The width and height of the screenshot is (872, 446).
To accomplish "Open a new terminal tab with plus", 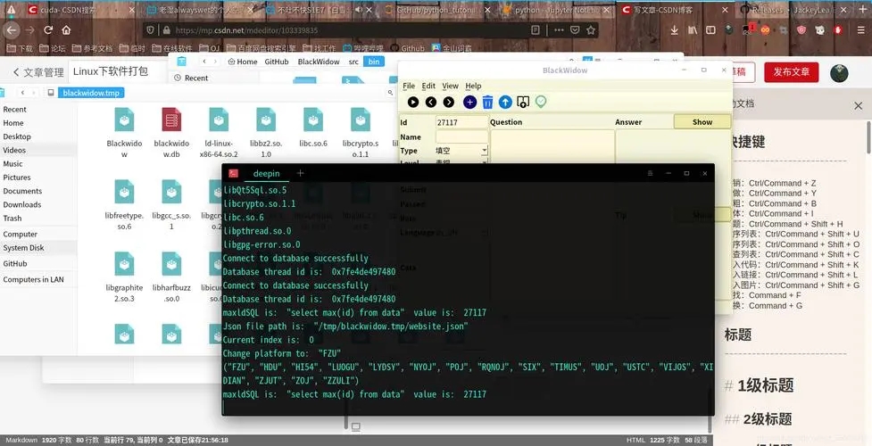I will [301, 172].
